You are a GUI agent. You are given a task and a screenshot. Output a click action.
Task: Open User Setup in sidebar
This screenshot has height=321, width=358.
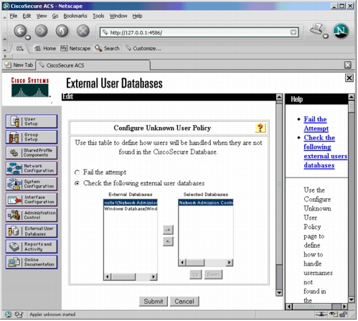pyautogui.click(x=32, y=121)
